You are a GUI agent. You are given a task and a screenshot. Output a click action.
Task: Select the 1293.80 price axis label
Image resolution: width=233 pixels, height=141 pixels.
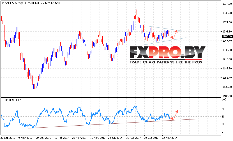point(227,31)
